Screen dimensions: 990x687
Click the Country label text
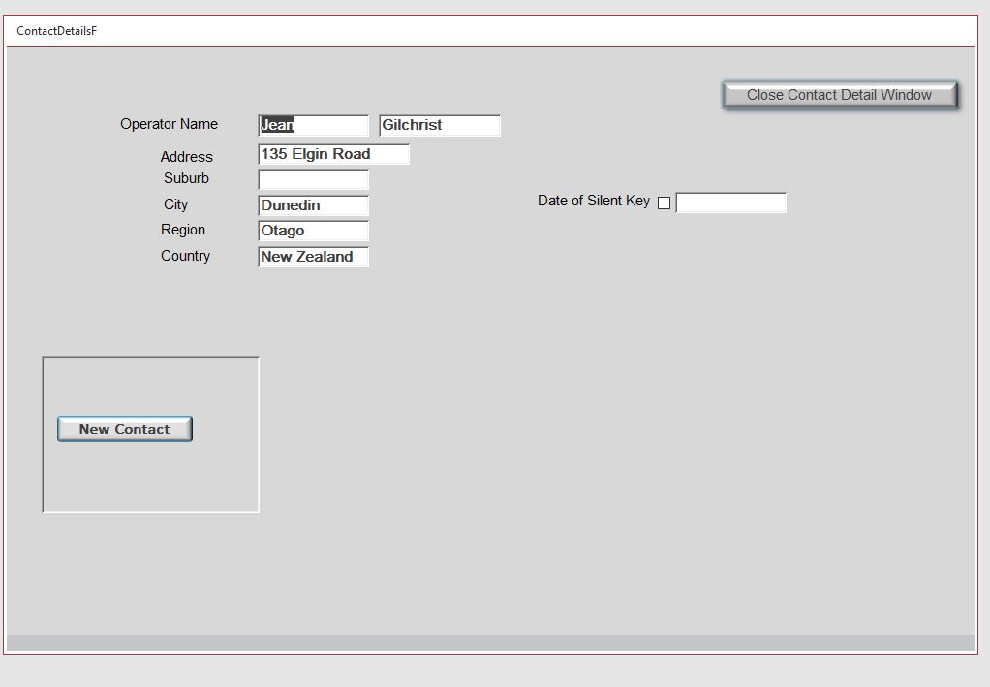(185, 256)
